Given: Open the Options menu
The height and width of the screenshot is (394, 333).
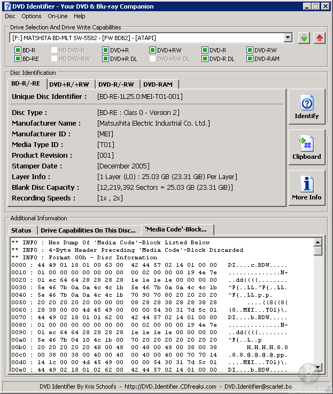Looking at the screenshot, I should pos(32,17).
